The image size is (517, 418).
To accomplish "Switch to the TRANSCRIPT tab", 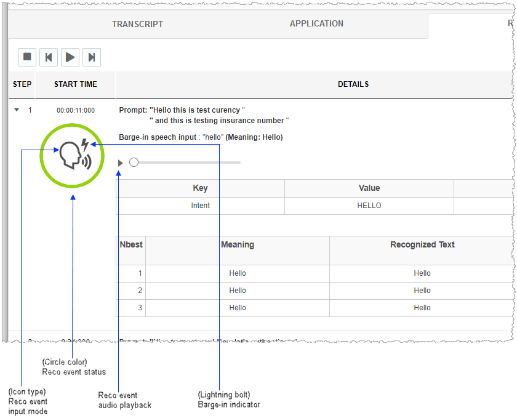I will coord(137,24).
